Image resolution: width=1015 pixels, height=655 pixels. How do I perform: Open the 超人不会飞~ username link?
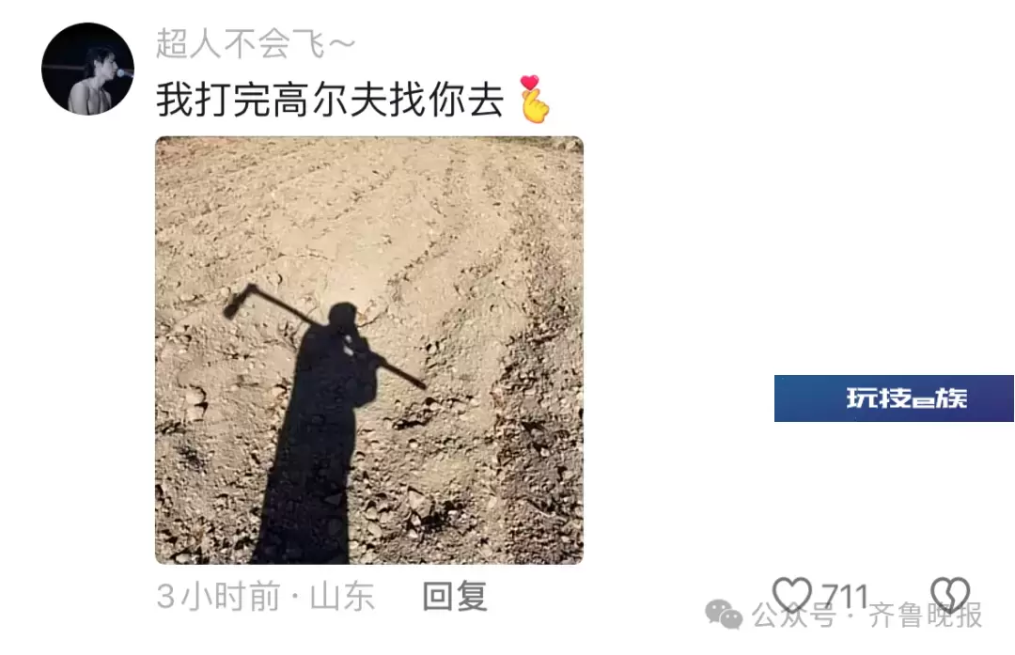click(256, 44)
